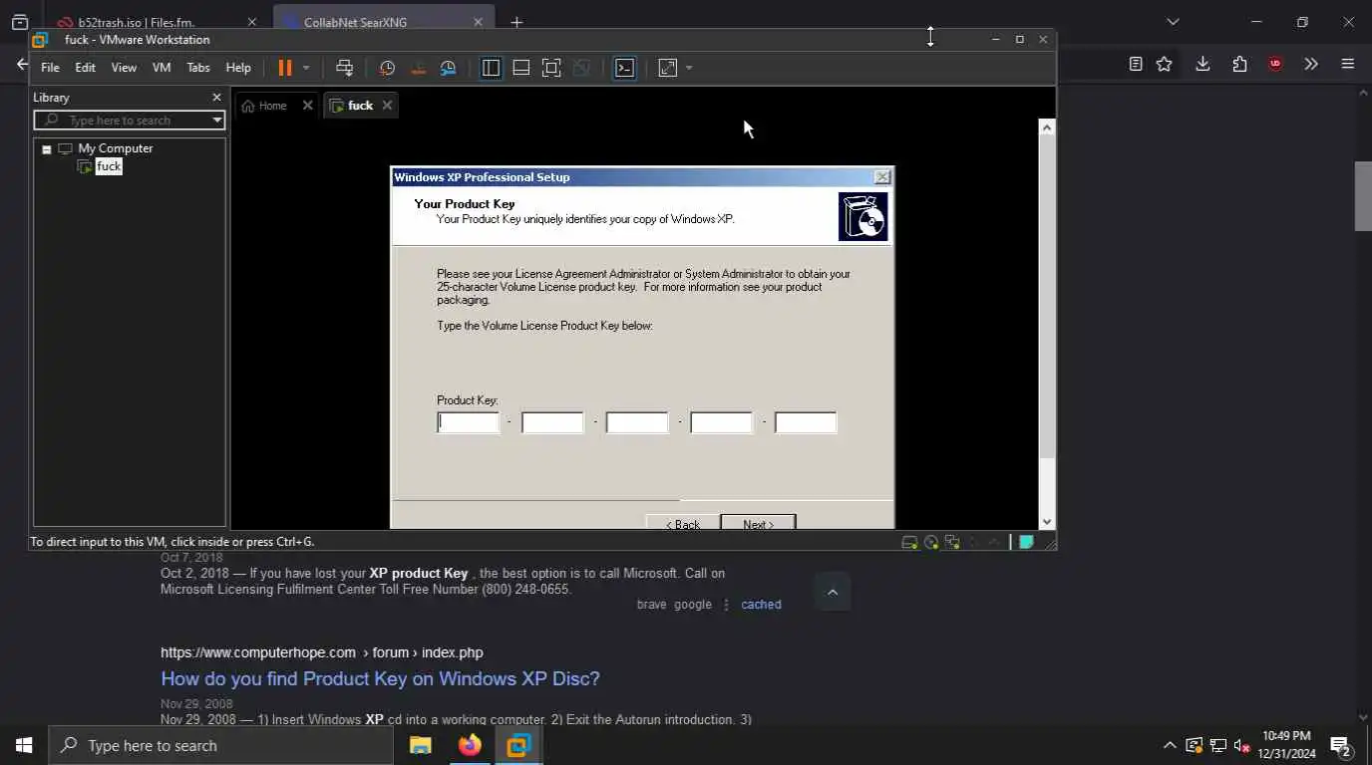Toggle the VMware console view button
Viewport: 1372px width, 765px height.
click(624, 68)
